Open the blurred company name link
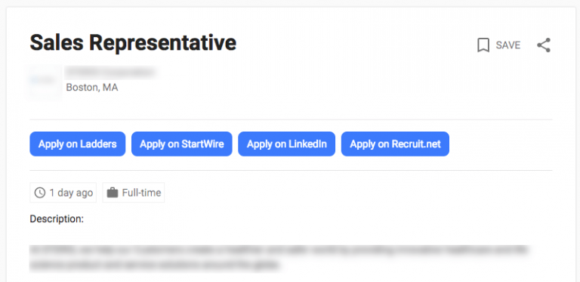This screenshot has width=580, height=282. point(110,72)
